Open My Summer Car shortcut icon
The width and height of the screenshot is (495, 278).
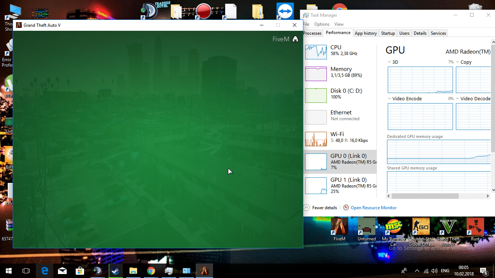tap(394, 232)
